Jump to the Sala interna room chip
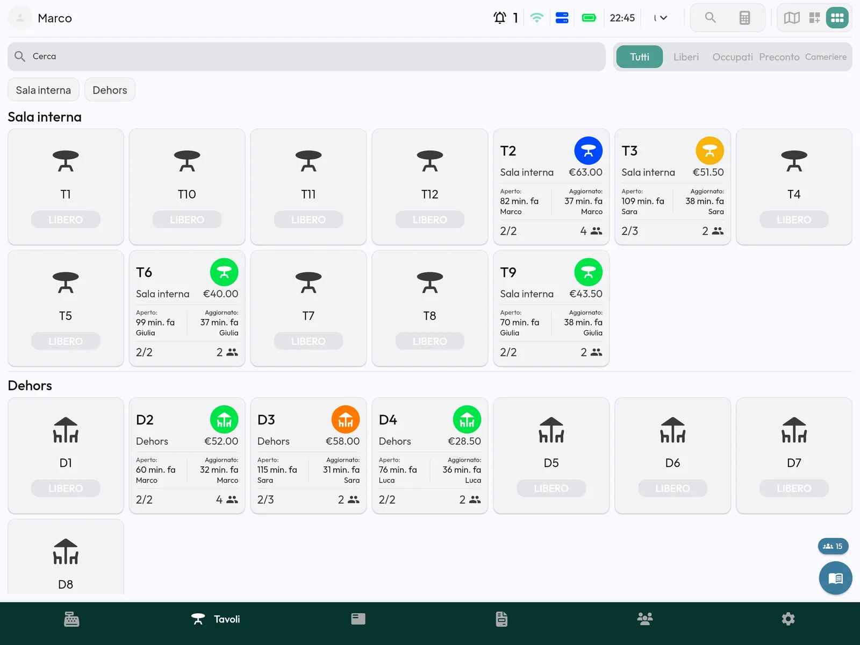The image size is (860, 645). (44, 90)
